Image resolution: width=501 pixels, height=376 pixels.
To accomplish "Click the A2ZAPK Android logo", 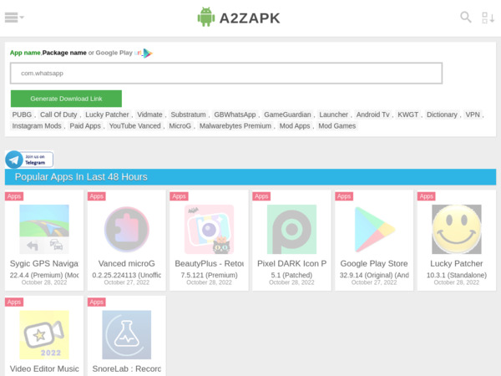I will [x=205, y=17].
